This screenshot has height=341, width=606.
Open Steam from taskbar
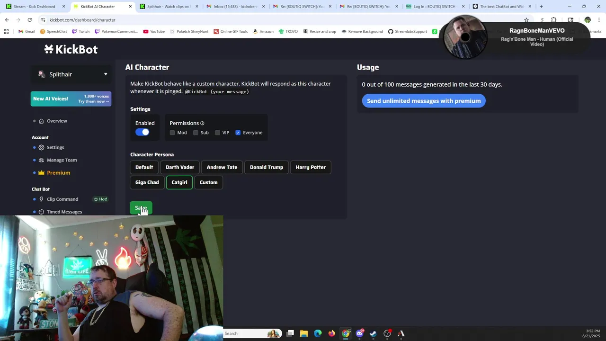[374, 333]
